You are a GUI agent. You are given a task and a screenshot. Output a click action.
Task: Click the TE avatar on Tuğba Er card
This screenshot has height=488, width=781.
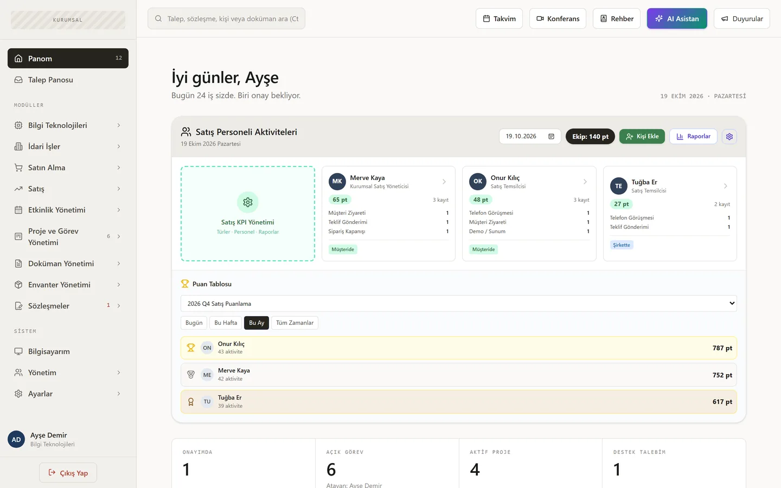619,186
